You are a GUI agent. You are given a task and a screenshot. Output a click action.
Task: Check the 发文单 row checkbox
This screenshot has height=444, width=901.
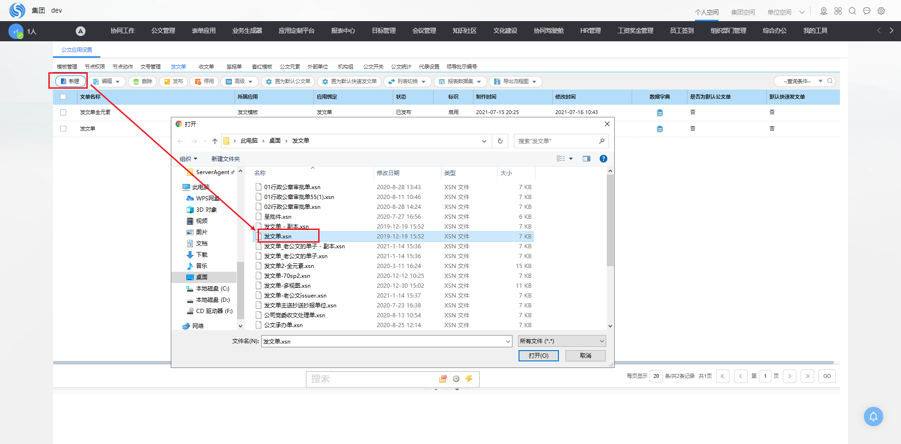coord(63,129)
